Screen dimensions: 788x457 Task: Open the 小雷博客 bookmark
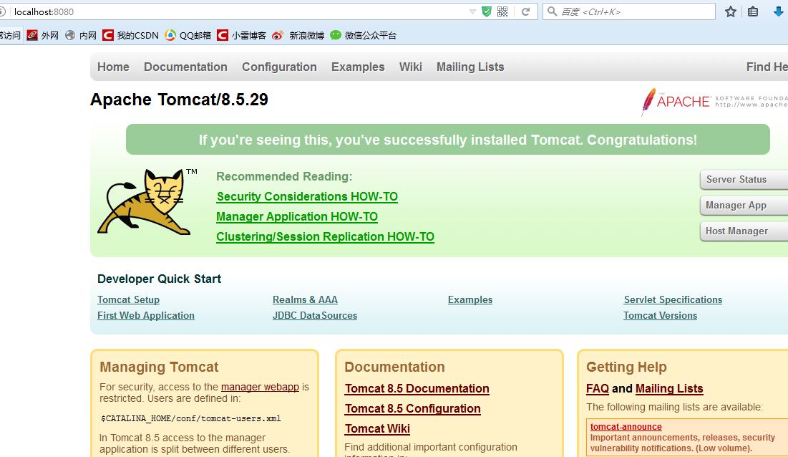click(241, 35)
